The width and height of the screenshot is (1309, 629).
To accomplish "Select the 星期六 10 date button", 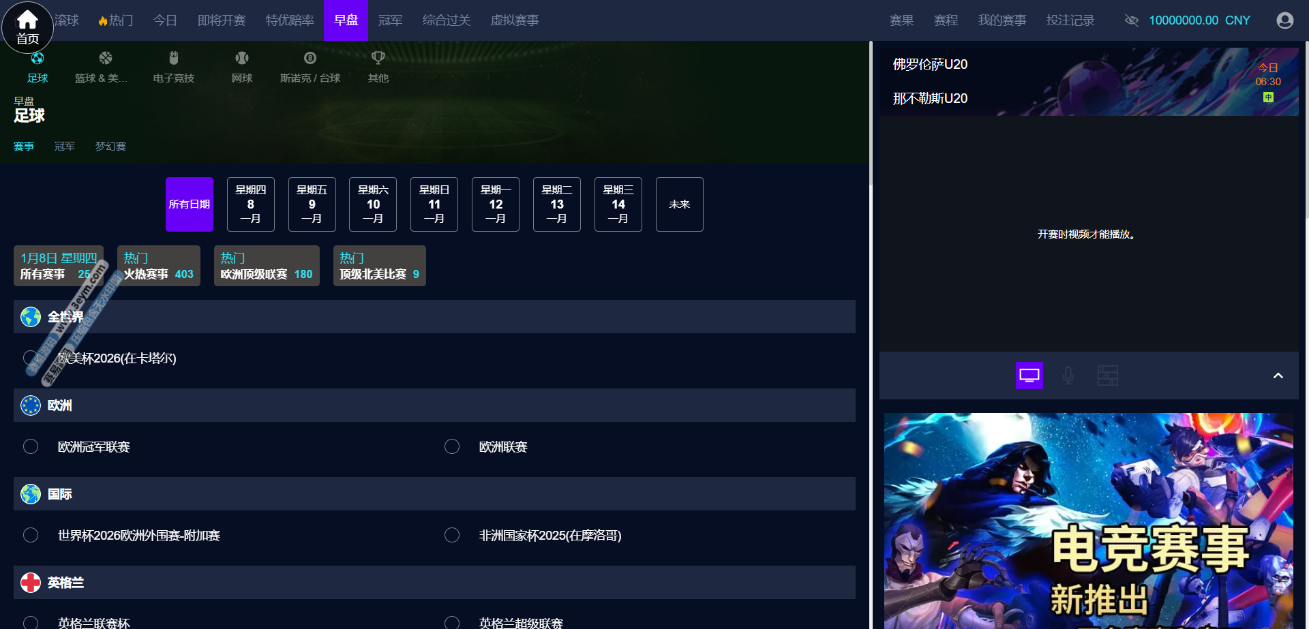I will tap(373, 204).
